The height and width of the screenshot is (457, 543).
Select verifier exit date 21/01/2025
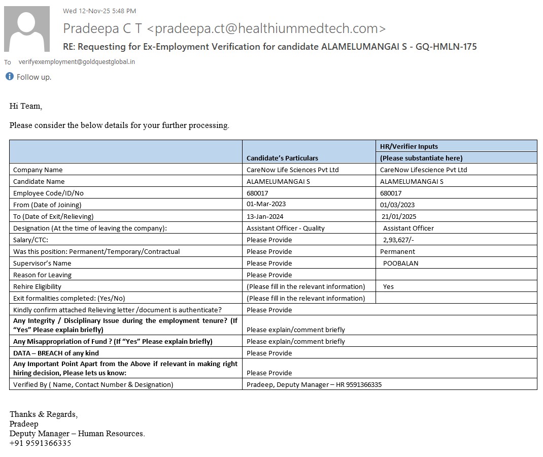[399, 216]
